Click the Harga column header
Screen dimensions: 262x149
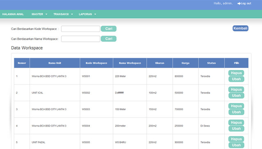[x=185, y=63]
